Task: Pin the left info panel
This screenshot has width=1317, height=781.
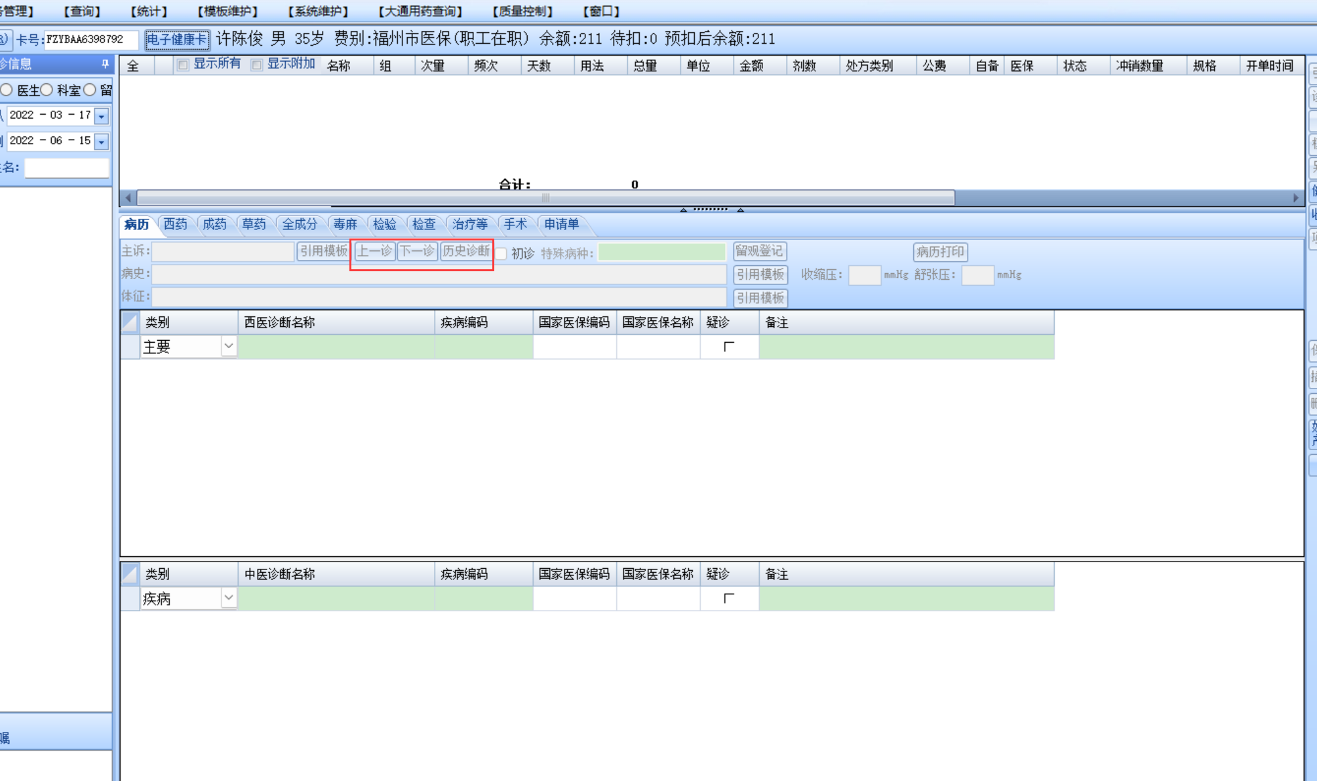Action: (105, 64)
